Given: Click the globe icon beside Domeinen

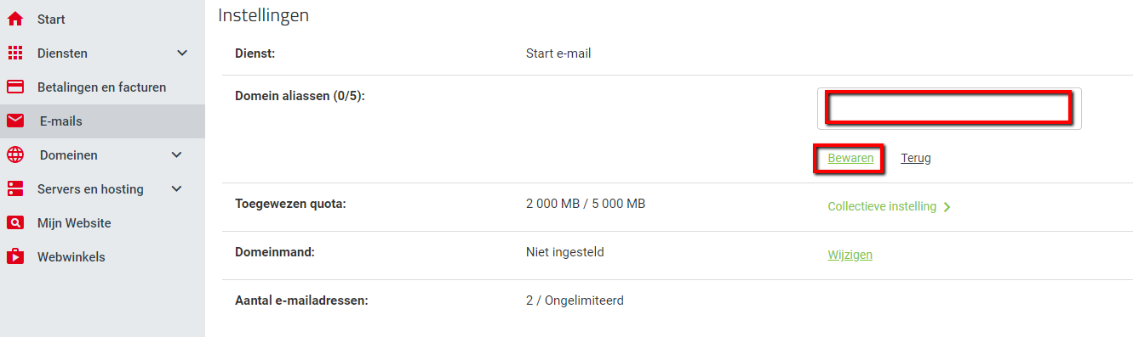Looking at the screenshot, I should tap(14, 154).
